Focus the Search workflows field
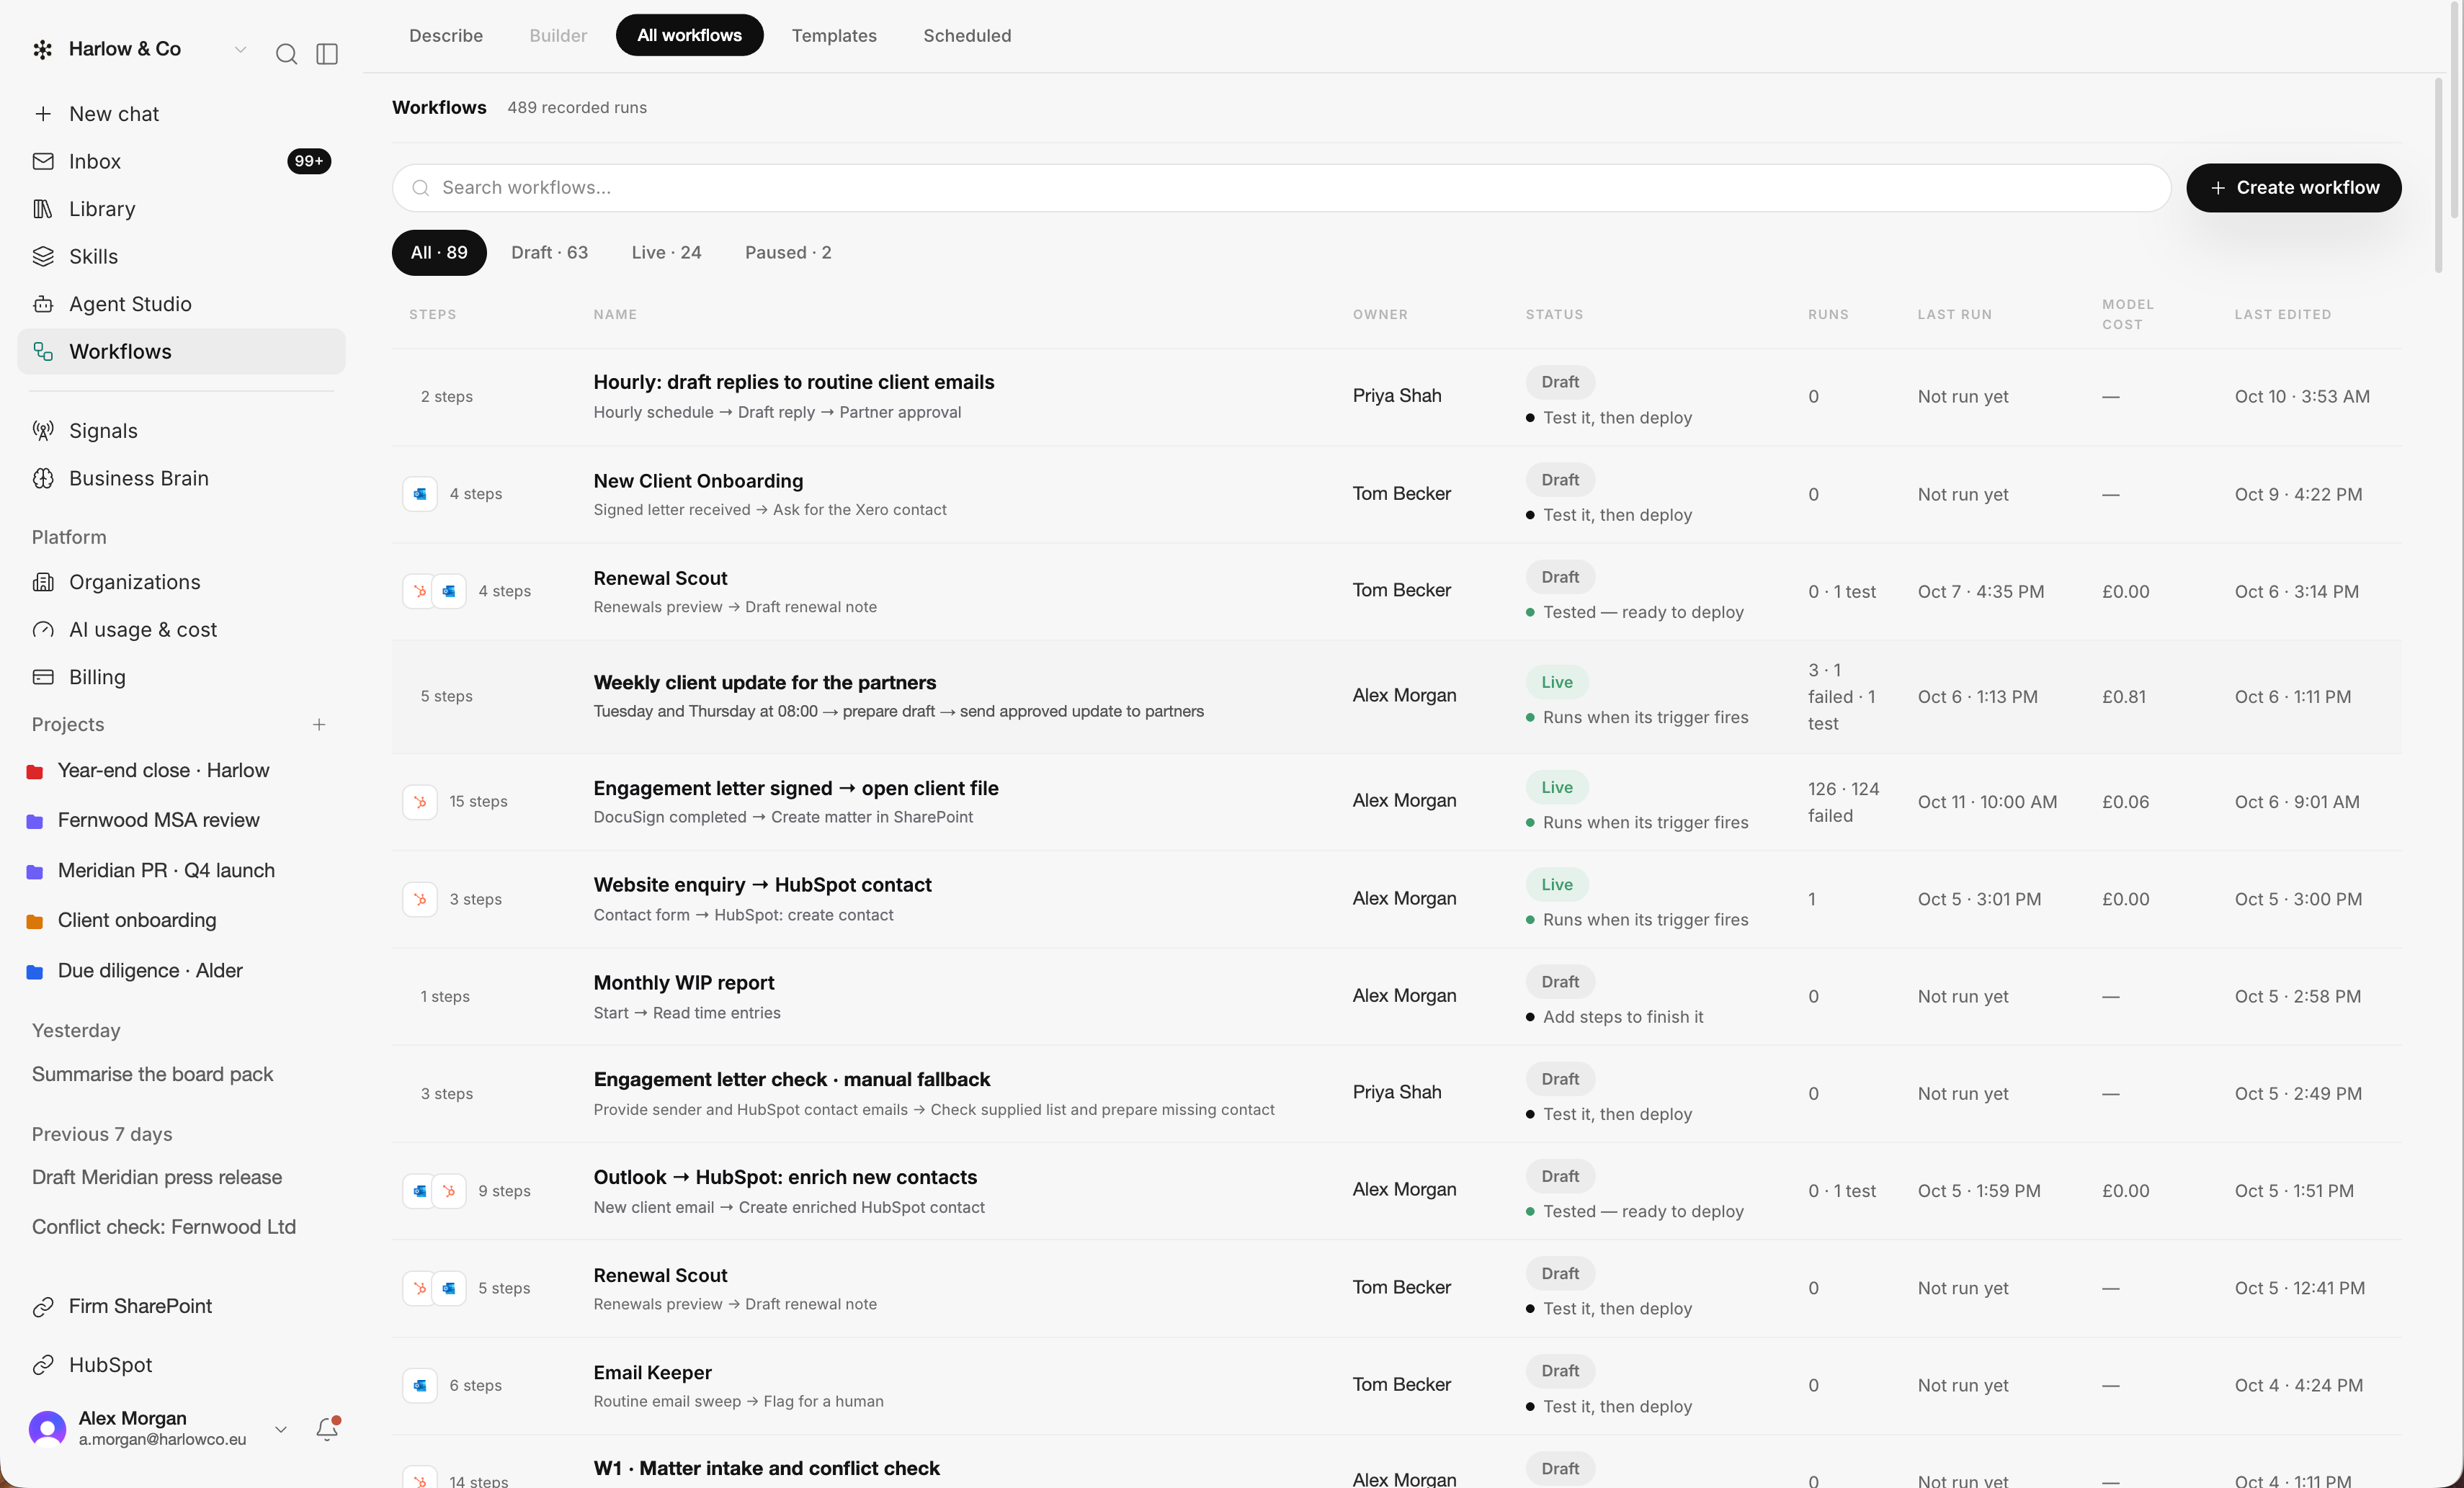This screenshot has width=2464, height=1488. tap(1281, 188)
